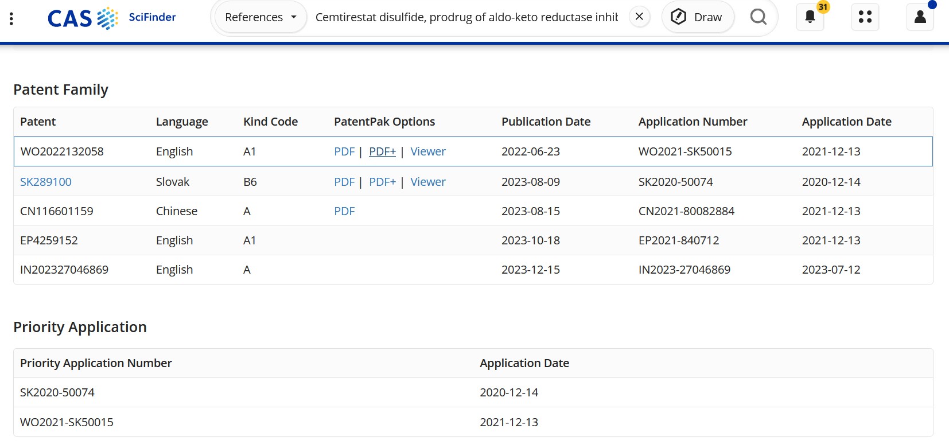The image size is (949, 444).
Task: Open PDF for CN116601159
Action: tap(344, 211)
